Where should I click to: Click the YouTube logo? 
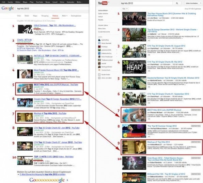point(103,3)
